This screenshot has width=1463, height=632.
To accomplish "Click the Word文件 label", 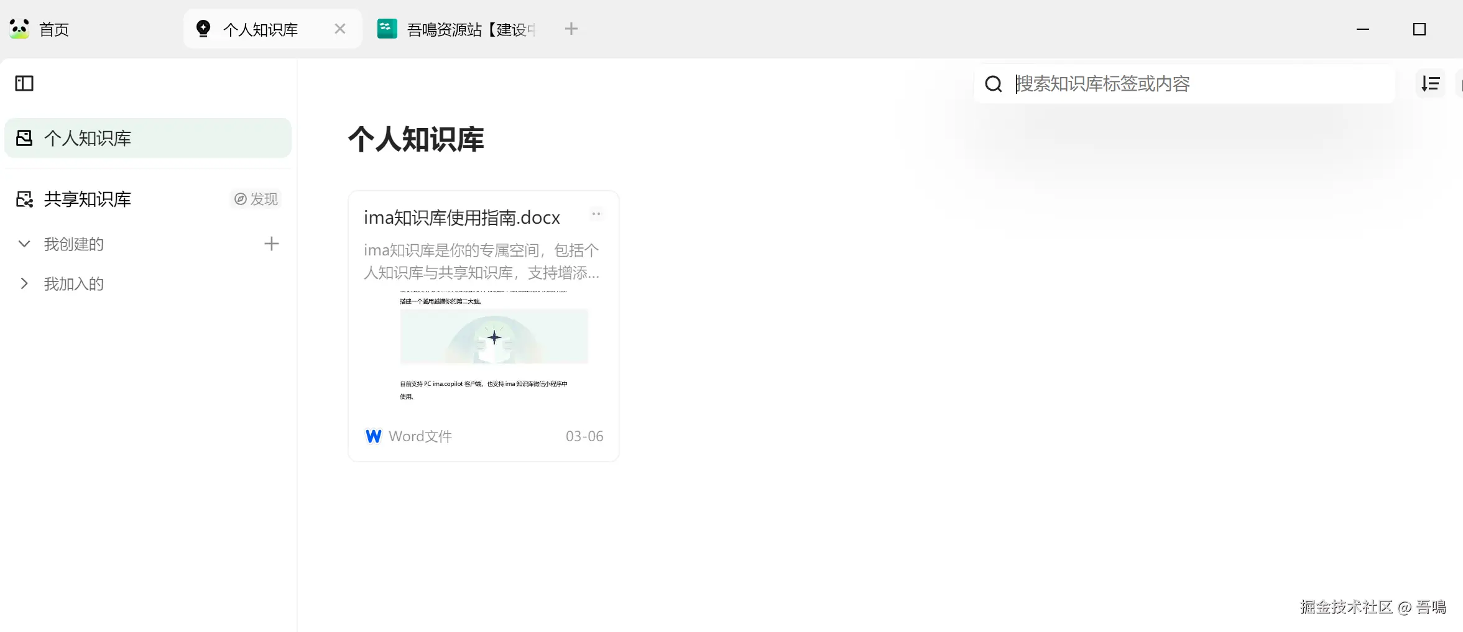I will coord(420,436).
